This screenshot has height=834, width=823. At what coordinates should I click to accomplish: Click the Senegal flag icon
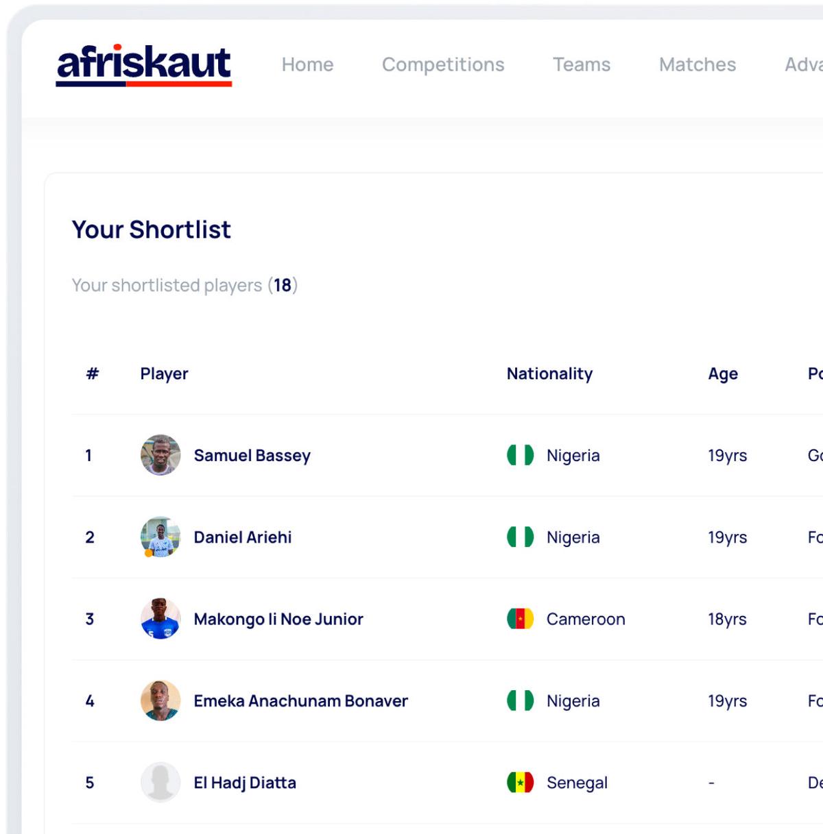(520, 782)
